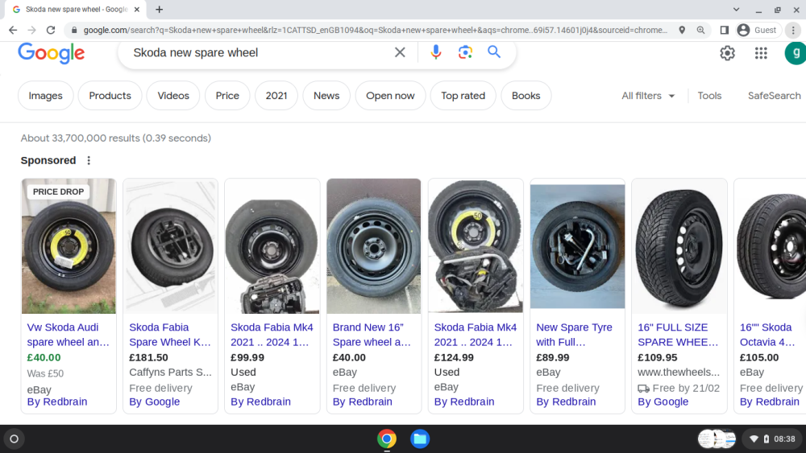This screenshot has width=806, height=453.
Task: Go back to previous page
Action: click(x=13, y=31)
